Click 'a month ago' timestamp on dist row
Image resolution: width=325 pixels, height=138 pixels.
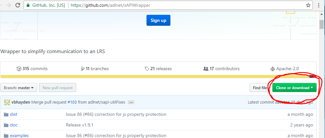pyautogui.click(x=300, y=114)
